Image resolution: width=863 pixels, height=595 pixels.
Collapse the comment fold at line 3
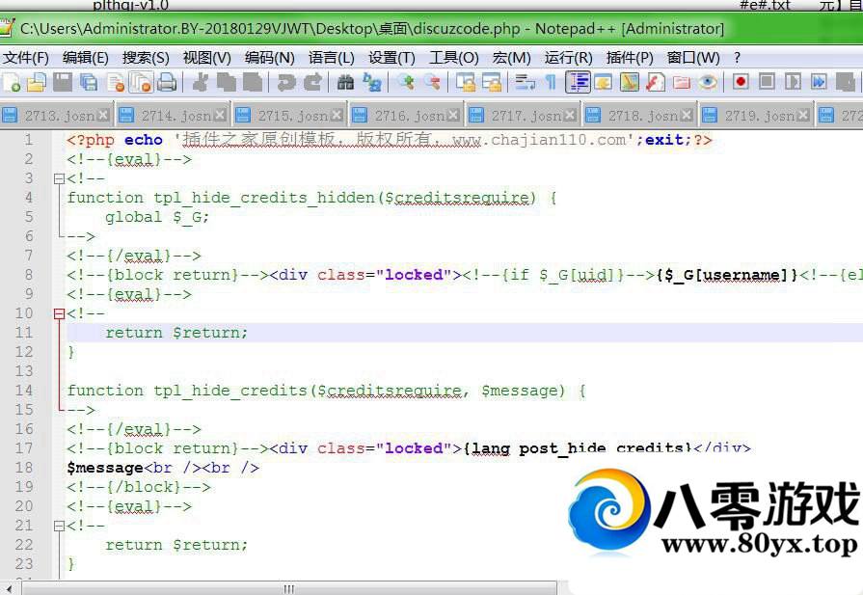tap(59, 178)
